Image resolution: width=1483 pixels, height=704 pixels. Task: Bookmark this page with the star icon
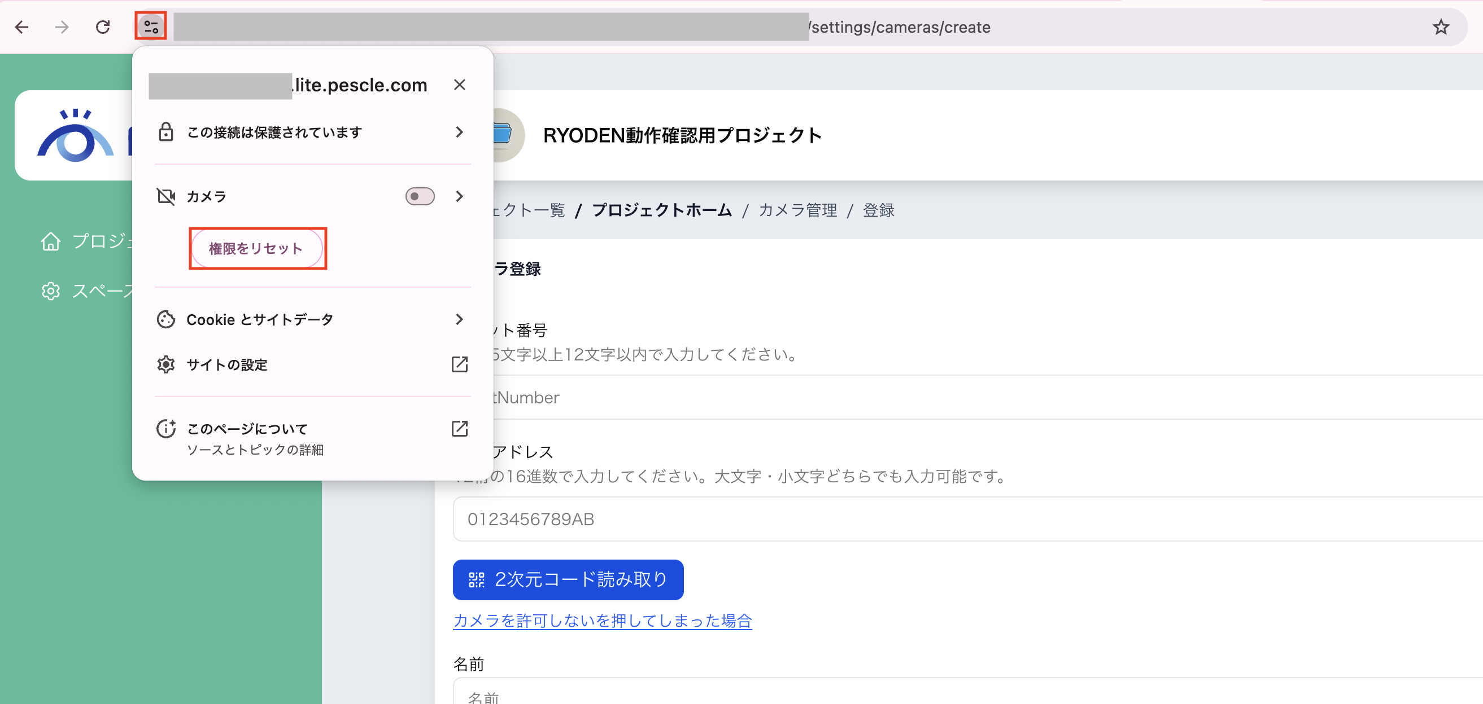pos(1441,27)
